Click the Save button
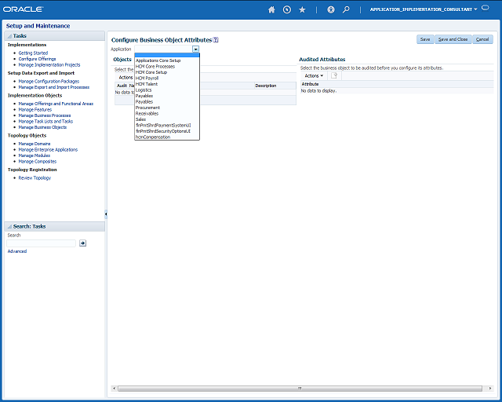The height and width of the screenshot is (402, 502). pyautogui.click(x=425, y=39)
